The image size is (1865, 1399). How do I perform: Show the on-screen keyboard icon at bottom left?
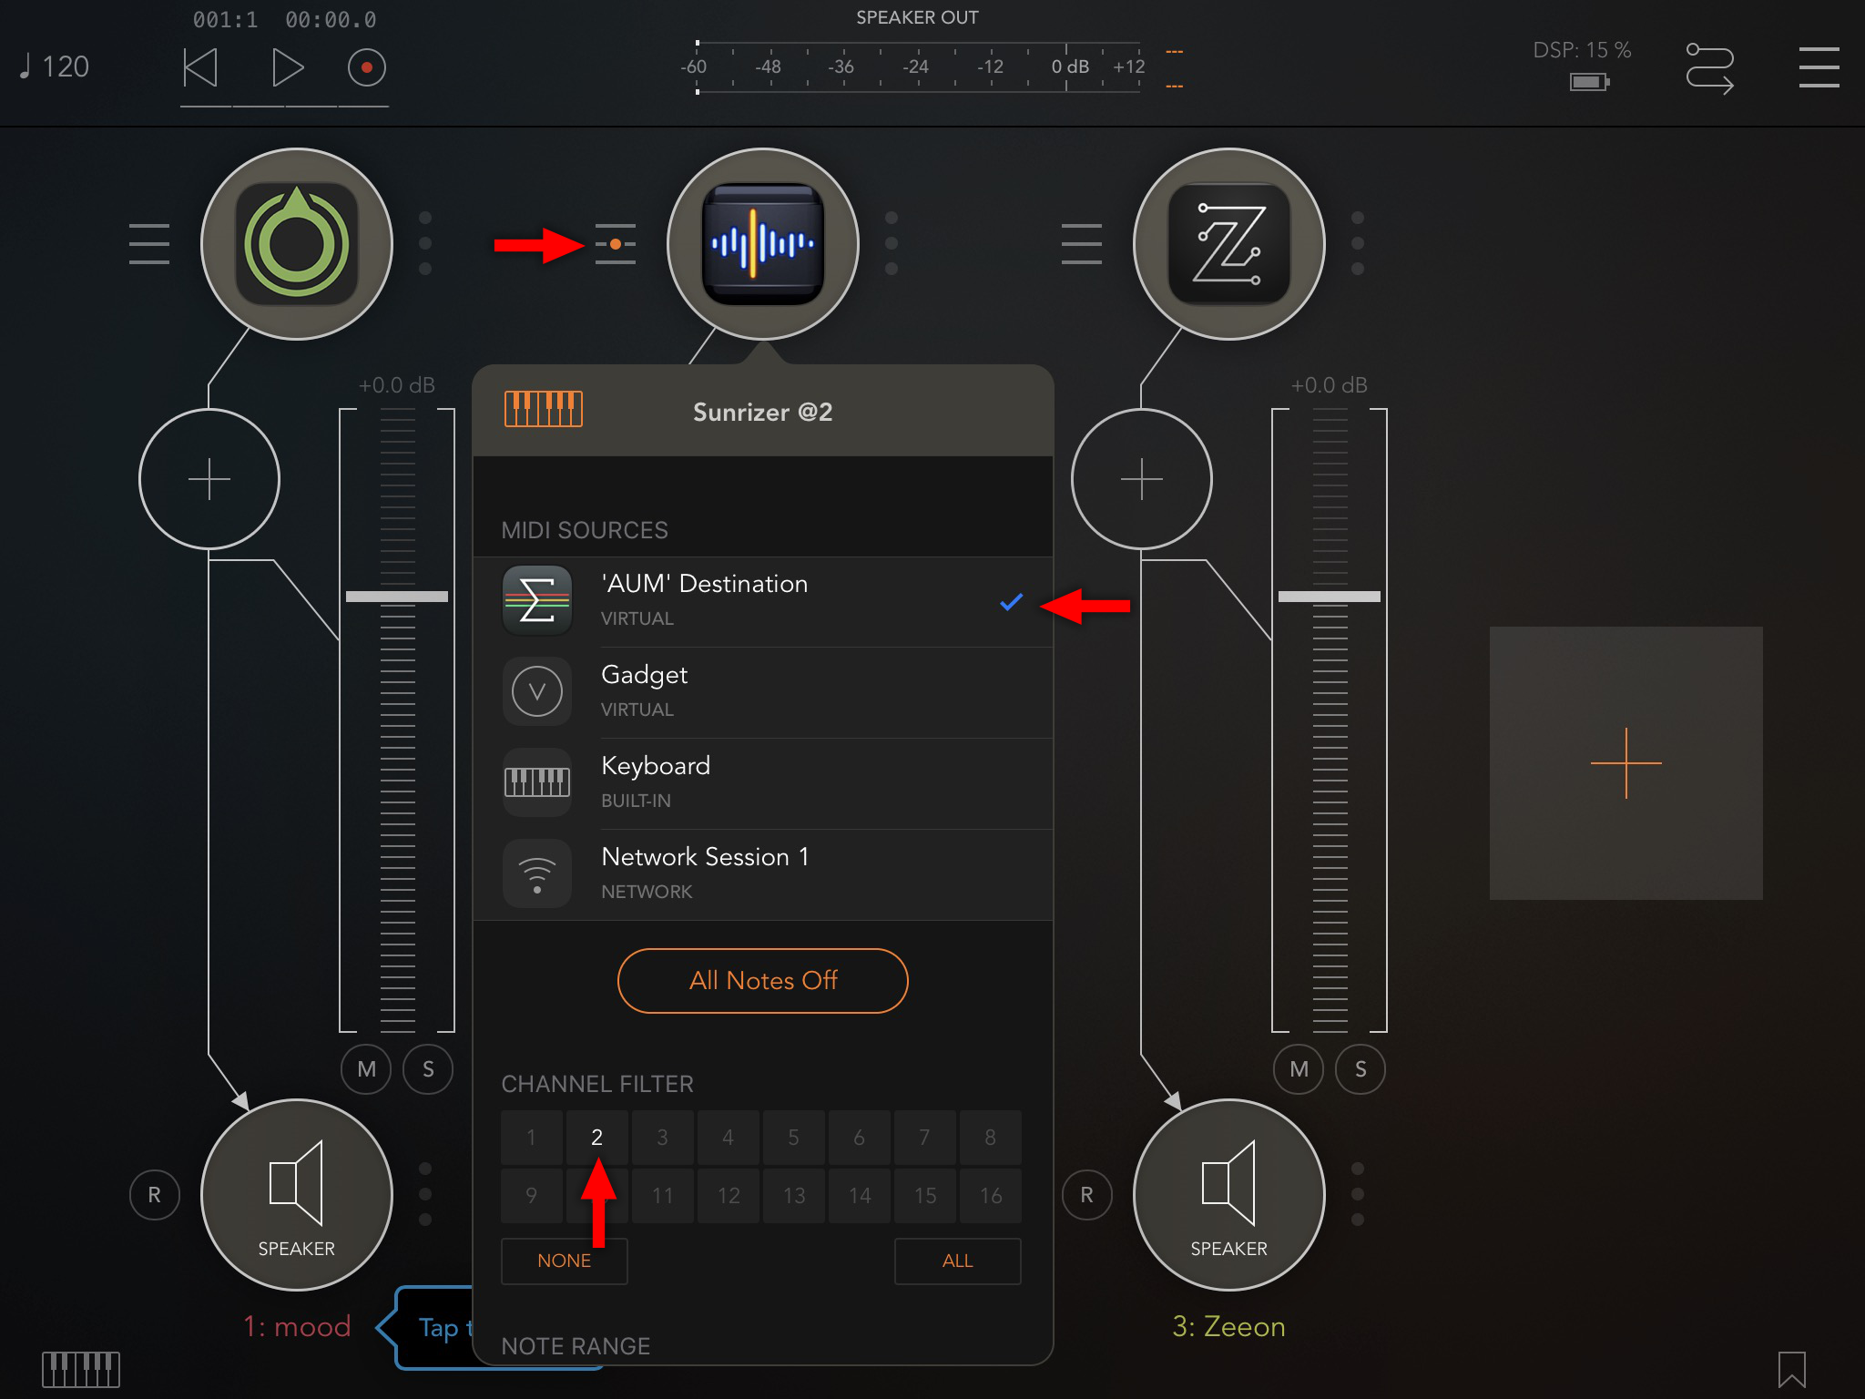(81, 1369)
